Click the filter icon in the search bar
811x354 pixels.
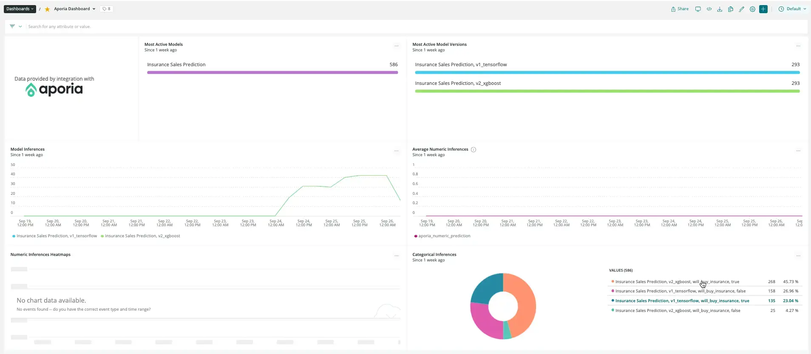[x=12, y=26]
